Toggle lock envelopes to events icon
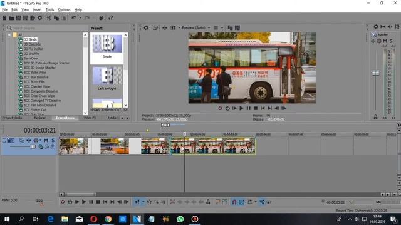Viewport: 401px width, 225px height. coord(262,202)
